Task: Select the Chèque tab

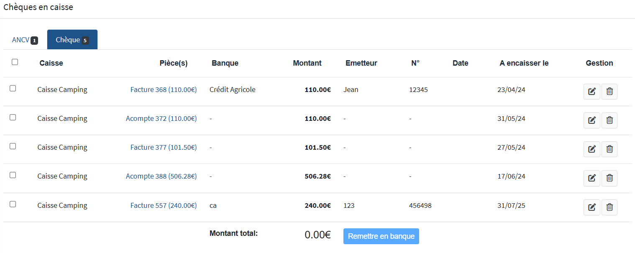Action: click(72, 40)
